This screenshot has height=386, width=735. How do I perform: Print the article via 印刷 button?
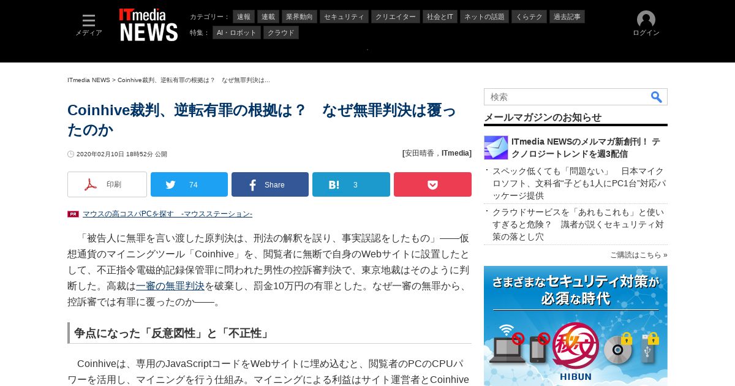tap(107, 184)
